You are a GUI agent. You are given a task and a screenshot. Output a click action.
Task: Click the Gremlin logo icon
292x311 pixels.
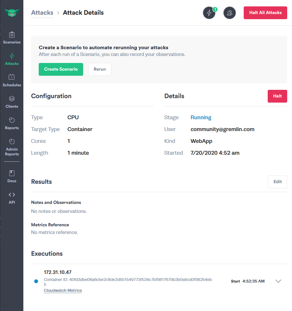point(12,13)
